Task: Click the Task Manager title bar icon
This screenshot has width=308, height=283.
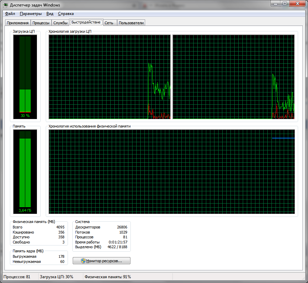Action: (6, 5)
